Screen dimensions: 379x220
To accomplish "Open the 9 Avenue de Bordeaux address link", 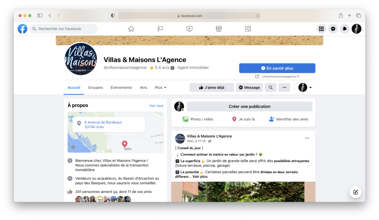I will [x=103, y=125].
